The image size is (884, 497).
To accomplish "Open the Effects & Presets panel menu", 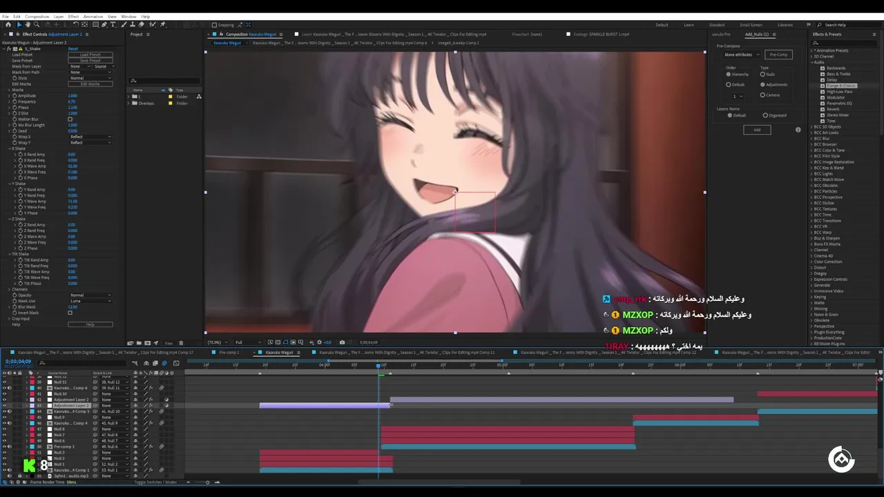I will (x=874, y=35).
